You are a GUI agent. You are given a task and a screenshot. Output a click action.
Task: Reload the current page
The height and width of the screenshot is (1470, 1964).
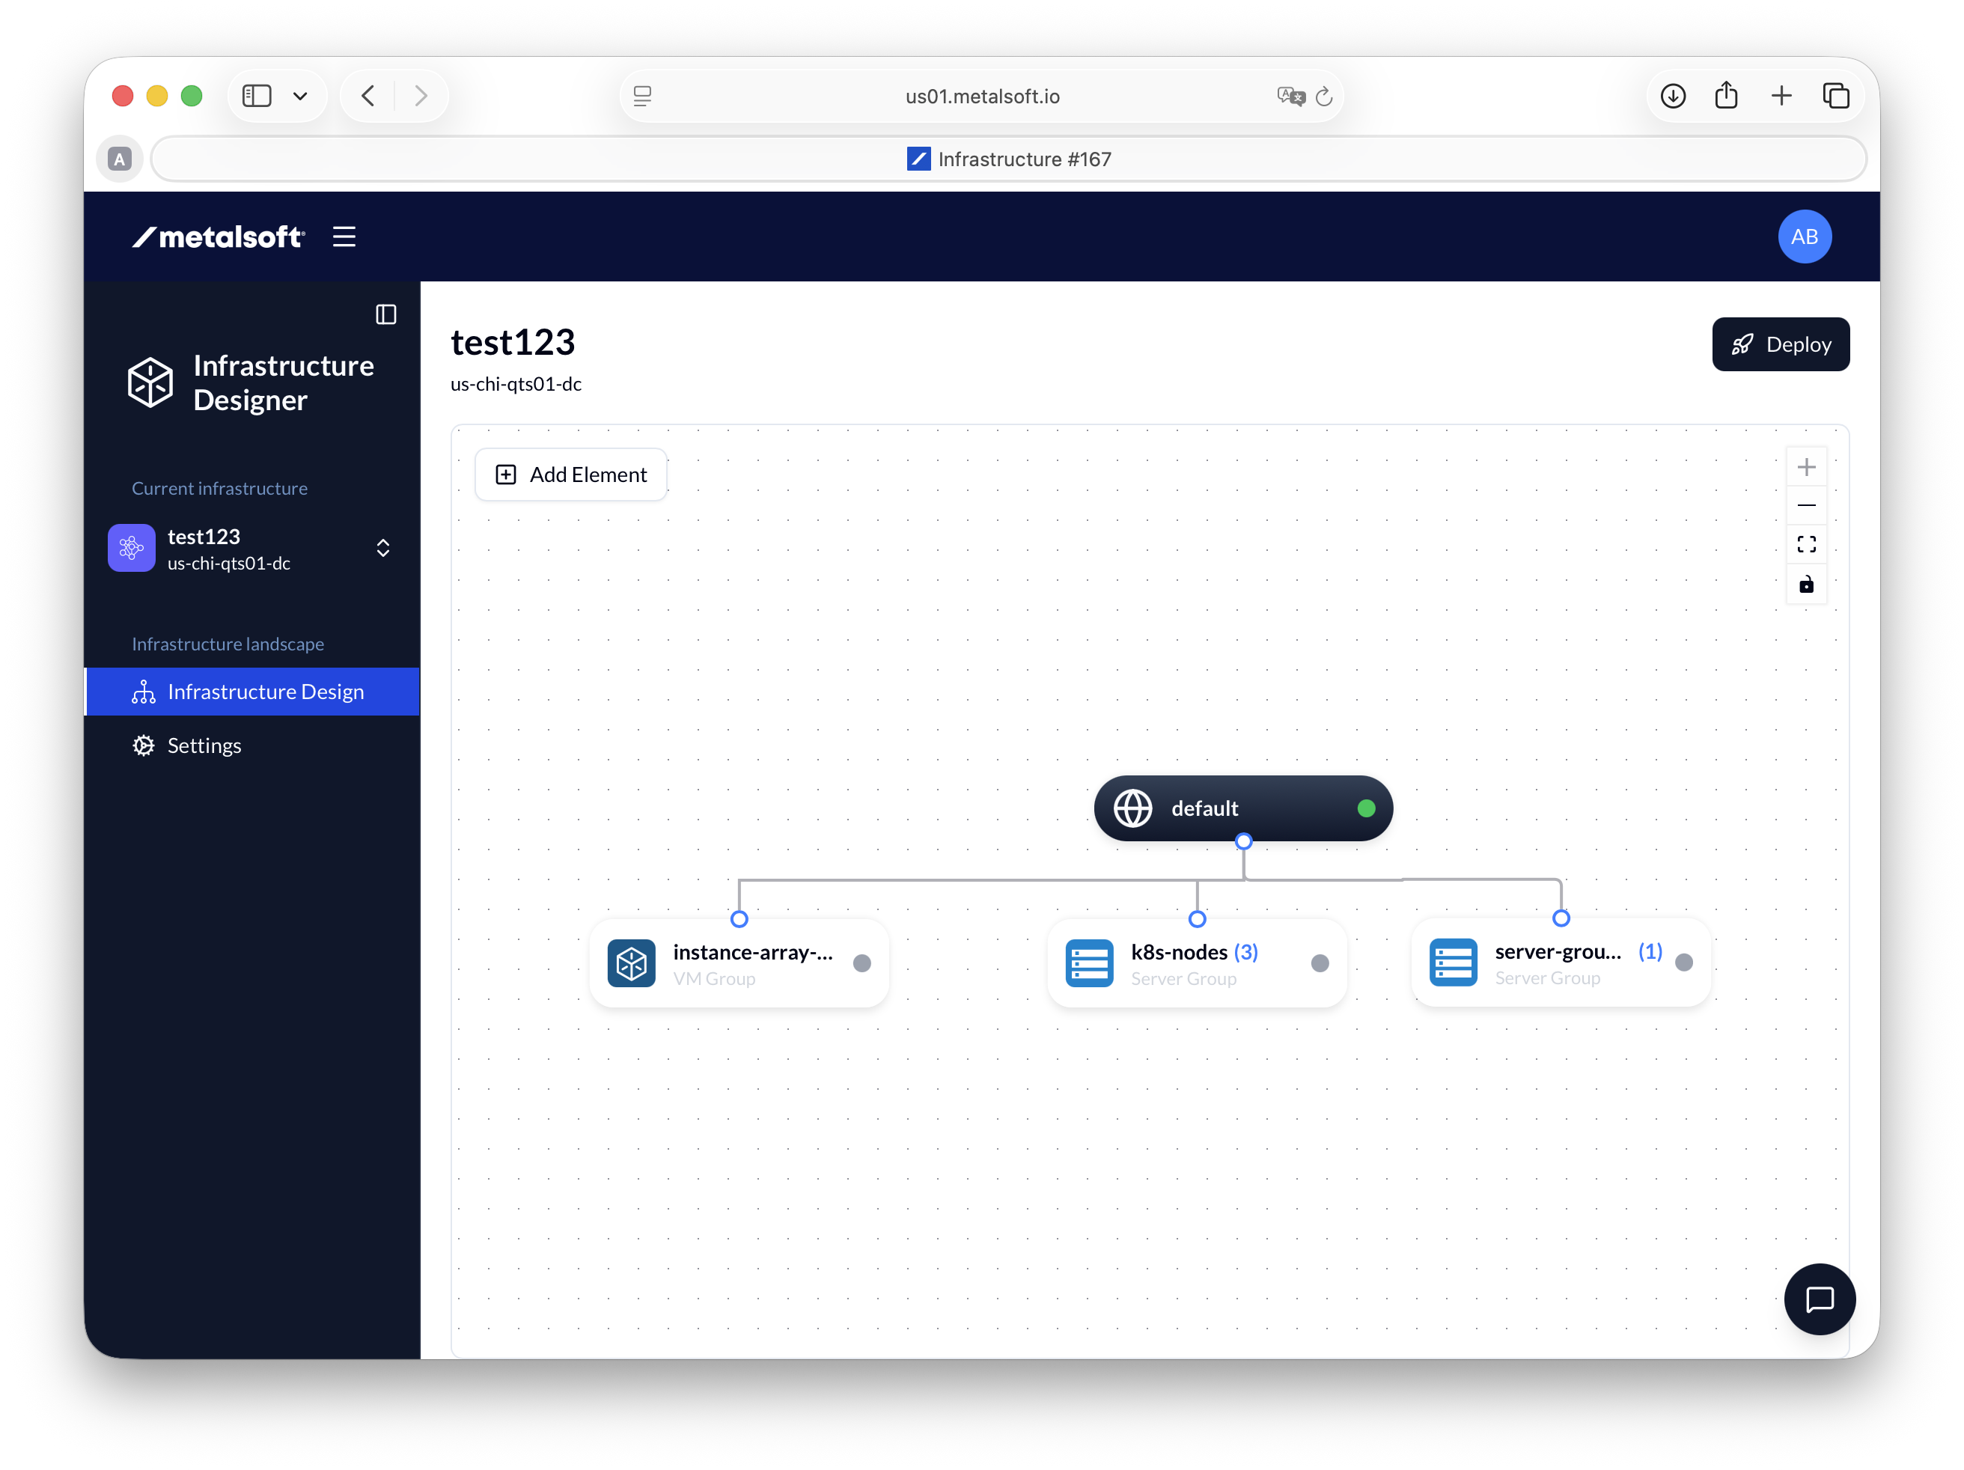pyautogui.click(x=1324, y=96)
